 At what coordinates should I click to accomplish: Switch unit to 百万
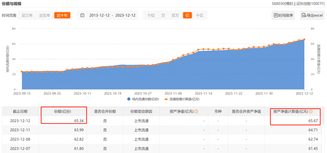175,15
